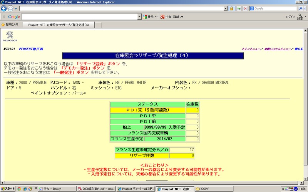
Task: Switch to the 2008導入案内.pdf Adobe window
Action: coord(96,189)
